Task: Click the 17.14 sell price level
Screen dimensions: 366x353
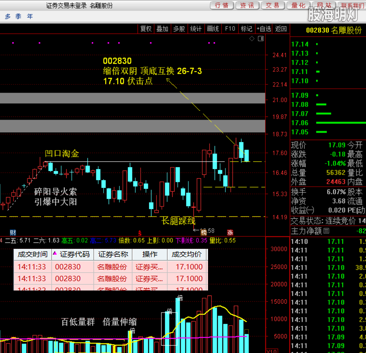Action: pyautogui.click(x=300, y=44)
